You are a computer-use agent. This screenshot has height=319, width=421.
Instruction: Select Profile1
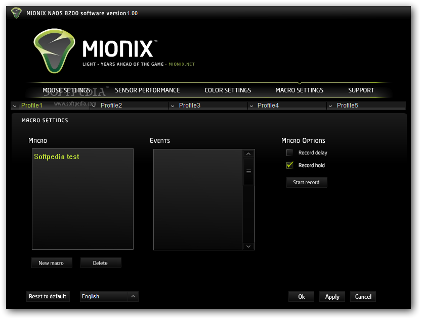click(32, 105)
